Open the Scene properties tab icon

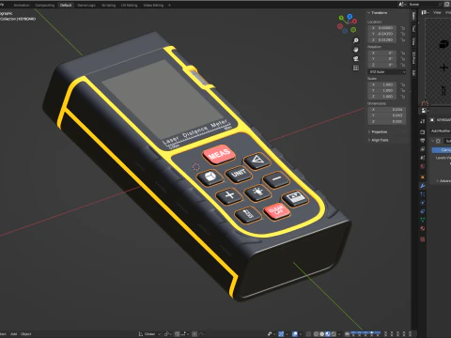[x=423, y=158]
